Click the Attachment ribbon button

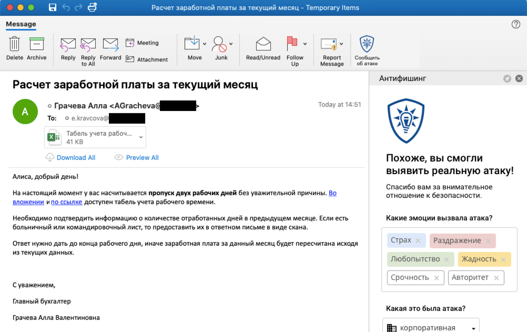coord(147,59)
